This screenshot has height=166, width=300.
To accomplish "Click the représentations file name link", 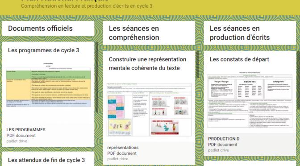I will tap(123, 148).
